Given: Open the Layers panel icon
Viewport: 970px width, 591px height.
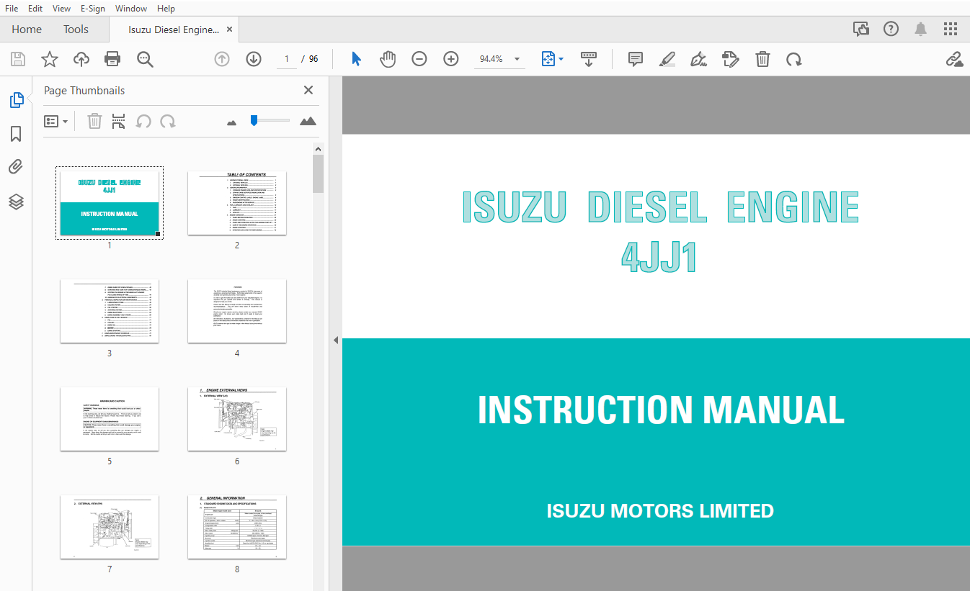Looking at the screenshot, I should (16, 202).
